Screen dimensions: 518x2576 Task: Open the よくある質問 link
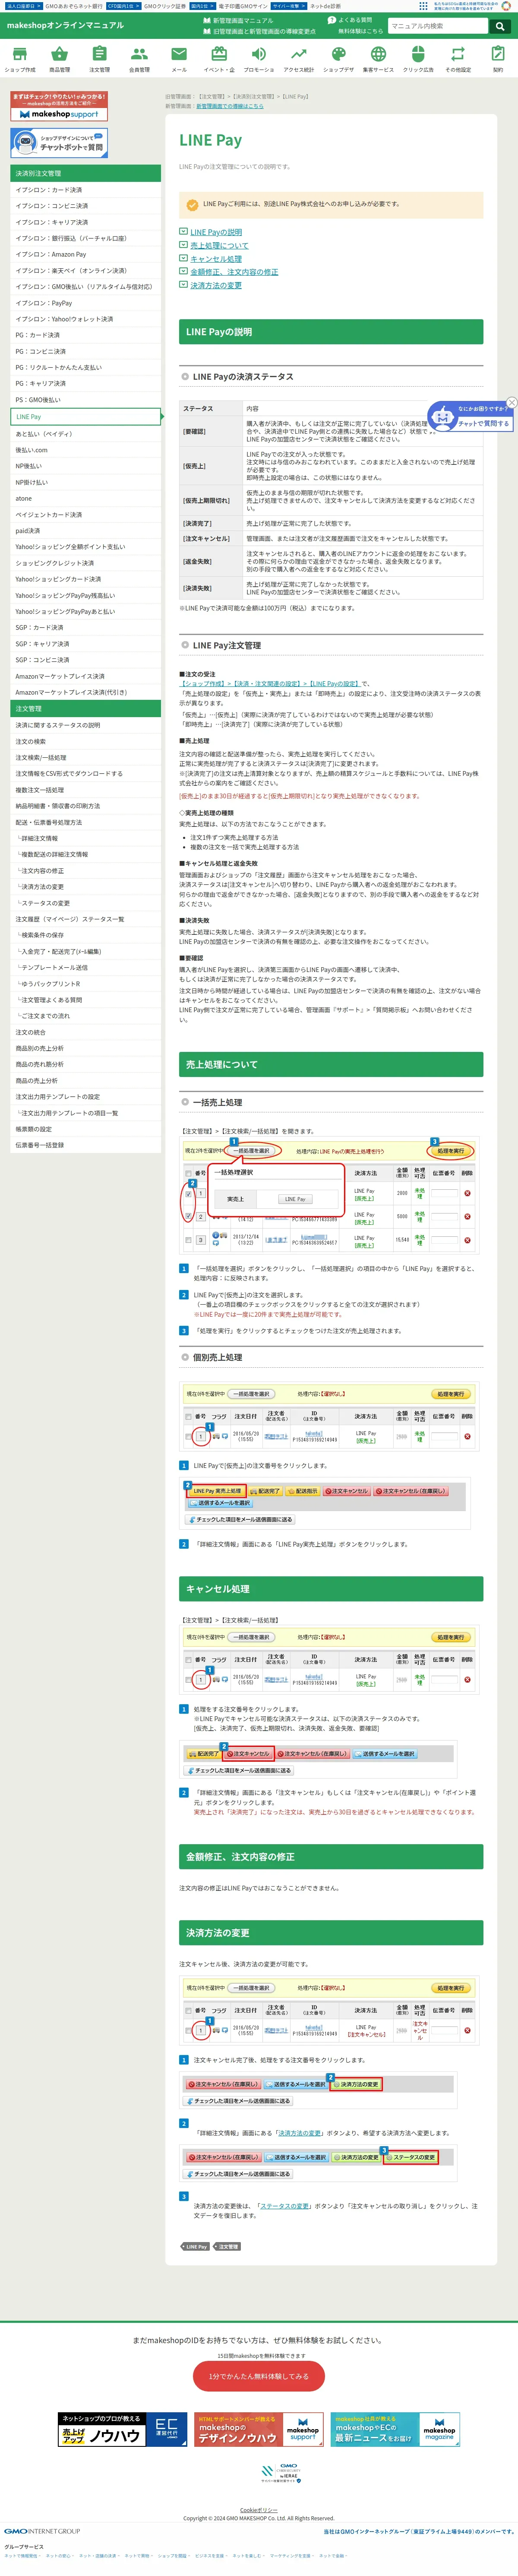(351, 20)
